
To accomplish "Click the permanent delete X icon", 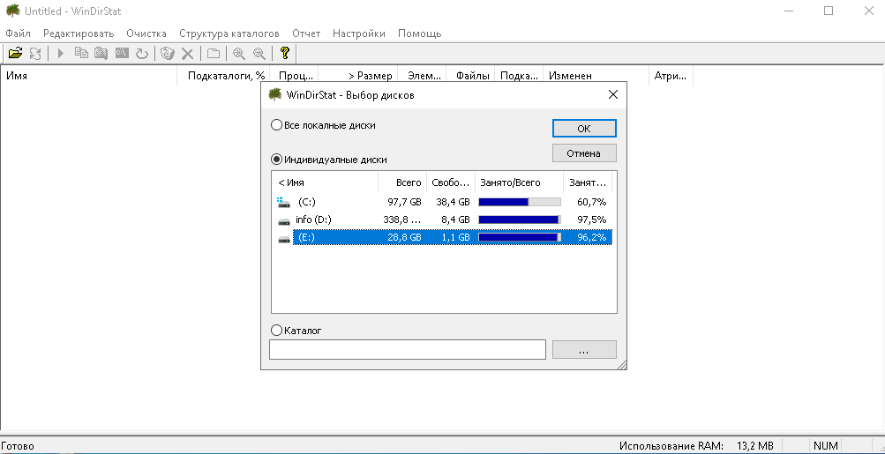I will (187, 54).
